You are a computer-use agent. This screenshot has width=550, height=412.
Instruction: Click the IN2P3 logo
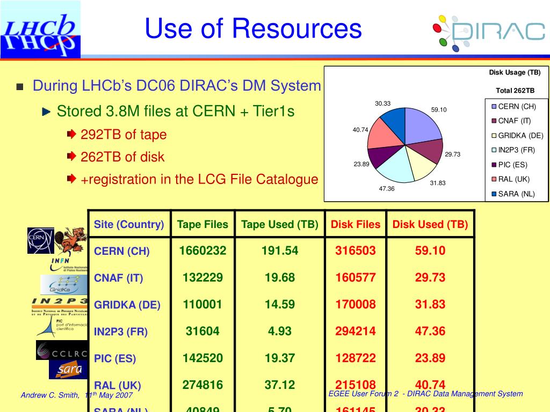coord(60,306)
